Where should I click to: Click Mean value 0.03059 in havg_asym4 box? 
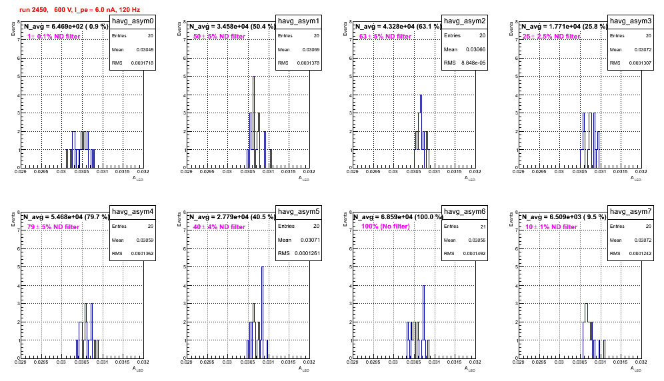tap(145, 240)
